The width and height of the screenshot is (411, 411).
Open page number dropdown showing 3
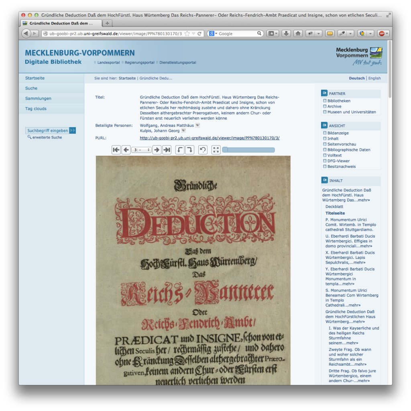[142, 150]
